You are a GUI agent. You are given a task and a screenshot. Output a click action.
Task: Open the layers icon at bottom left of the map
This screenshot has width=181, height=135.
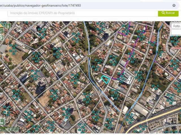point(2,122)
